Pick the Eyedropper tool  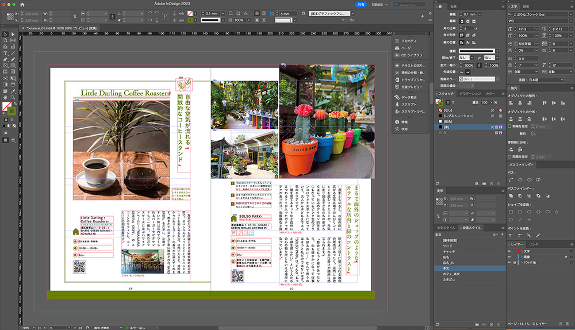click(x=13, y=91)
